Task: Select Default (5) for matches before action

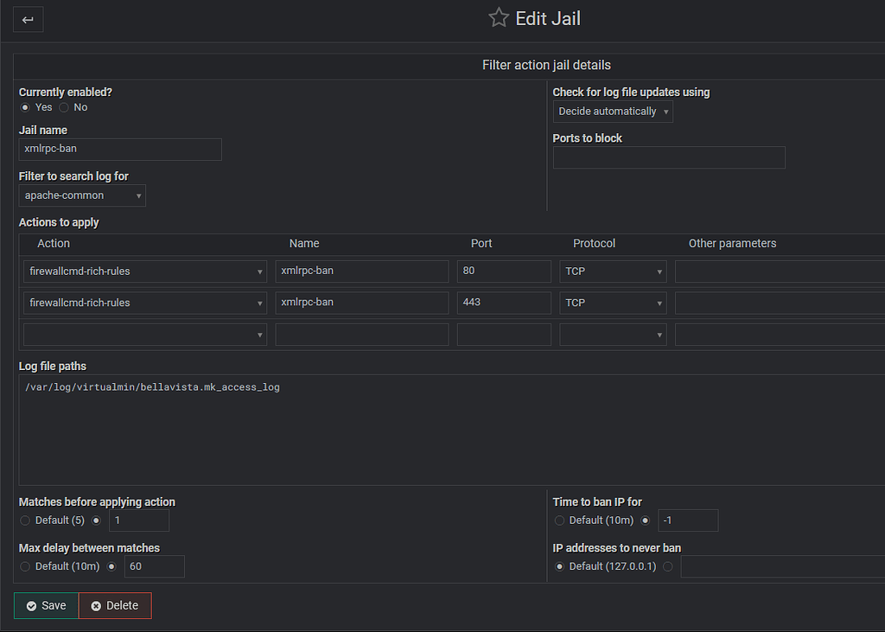Action: pyautogui.click(x=25, y=520)
